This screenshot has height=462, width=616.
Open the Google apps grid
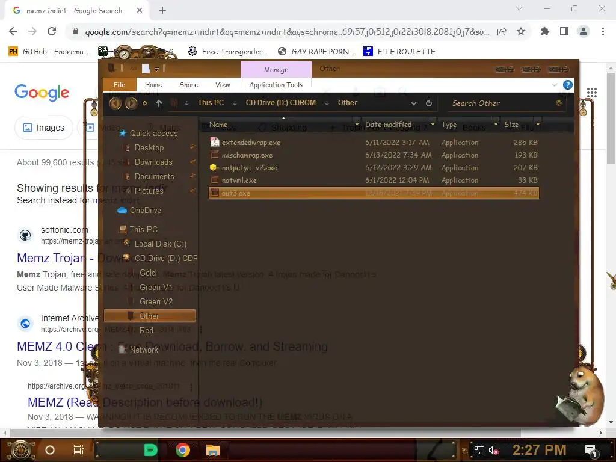(592, 93)
